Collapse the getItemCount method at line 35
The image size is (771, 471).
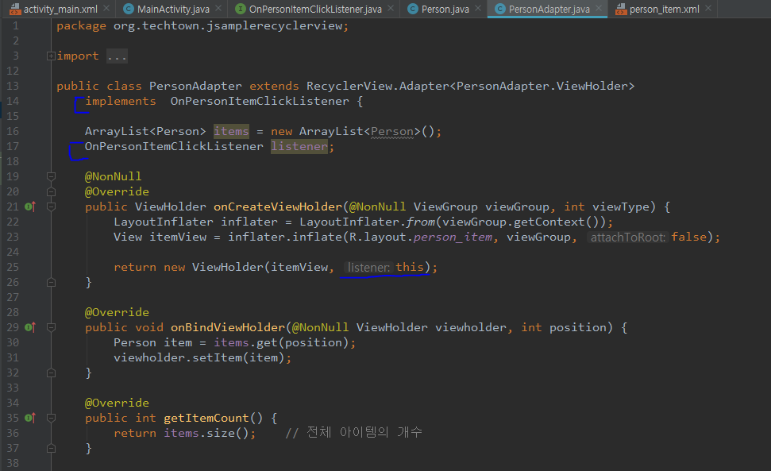point(51,418)
